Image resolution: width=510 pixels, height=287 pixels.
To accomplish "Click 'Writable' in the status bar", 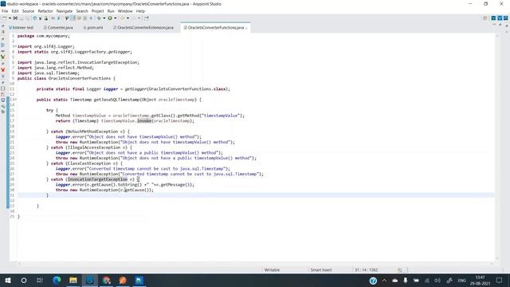I will 272,269.
